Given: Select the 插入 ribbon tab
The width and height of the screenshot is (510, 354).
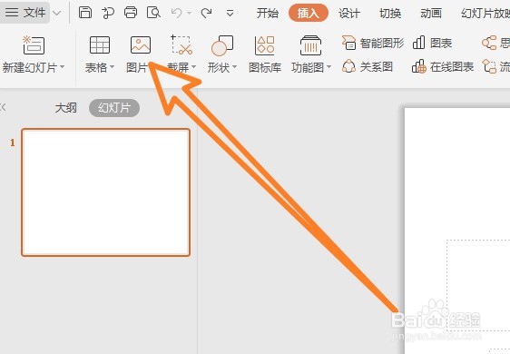Looking at the screenshot, I should pyautogui.click(x=308, y=13).
